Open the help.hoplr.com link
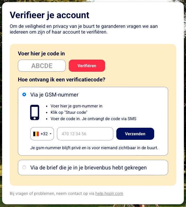Image resolution: width=186 pixels, height=207 pixels. pos(109,193)
